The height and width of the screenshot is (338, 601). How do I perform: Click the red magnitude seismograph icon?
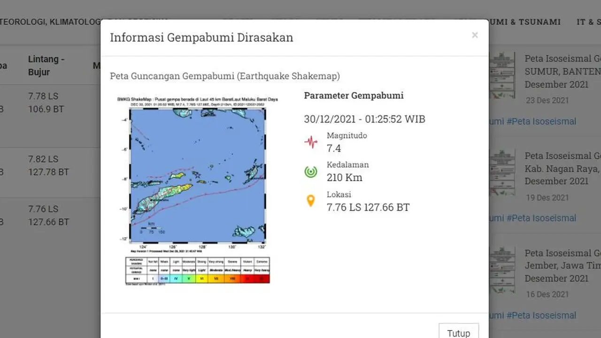pyautogui.click(x=310, y=142)
